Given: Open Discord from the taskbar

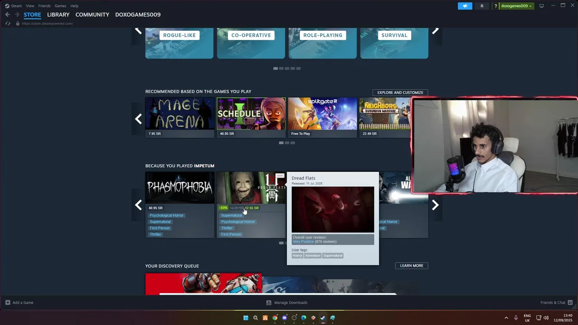Looking at the screenshot, I should 284,318.
